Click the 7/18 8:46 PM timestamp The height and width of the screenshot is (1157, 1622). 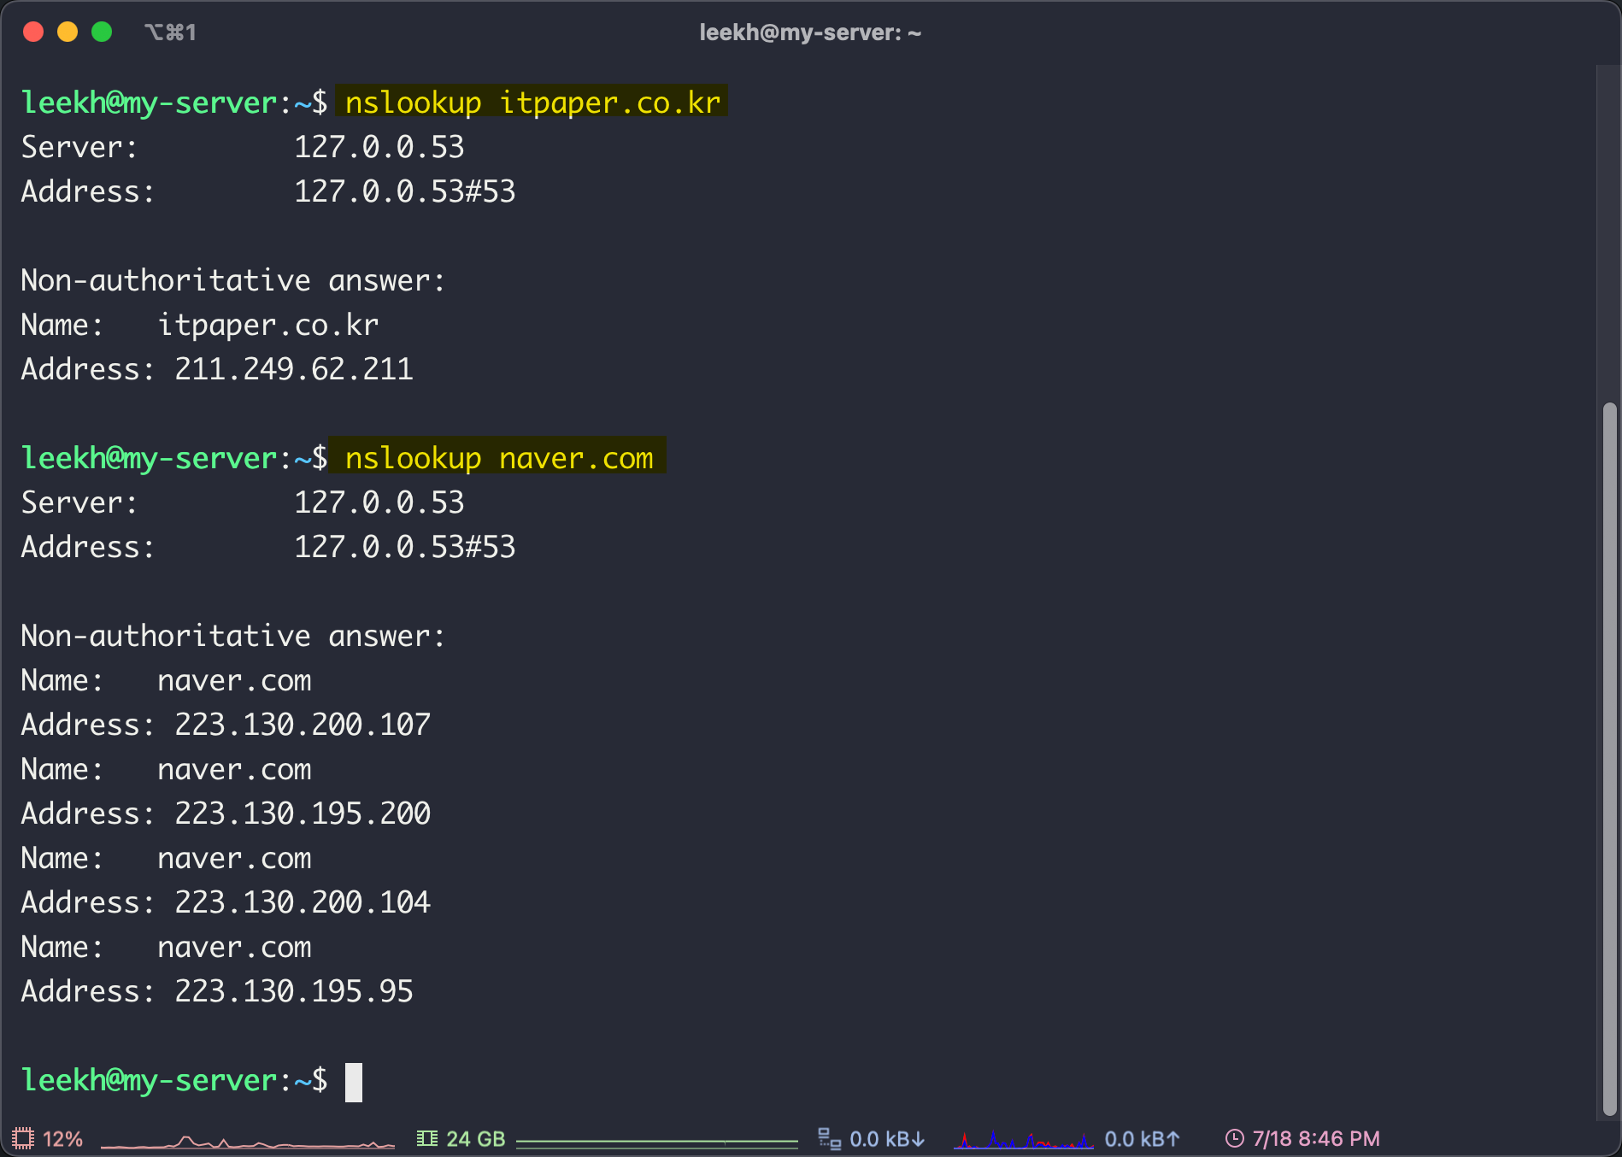click(1316, 1139)
